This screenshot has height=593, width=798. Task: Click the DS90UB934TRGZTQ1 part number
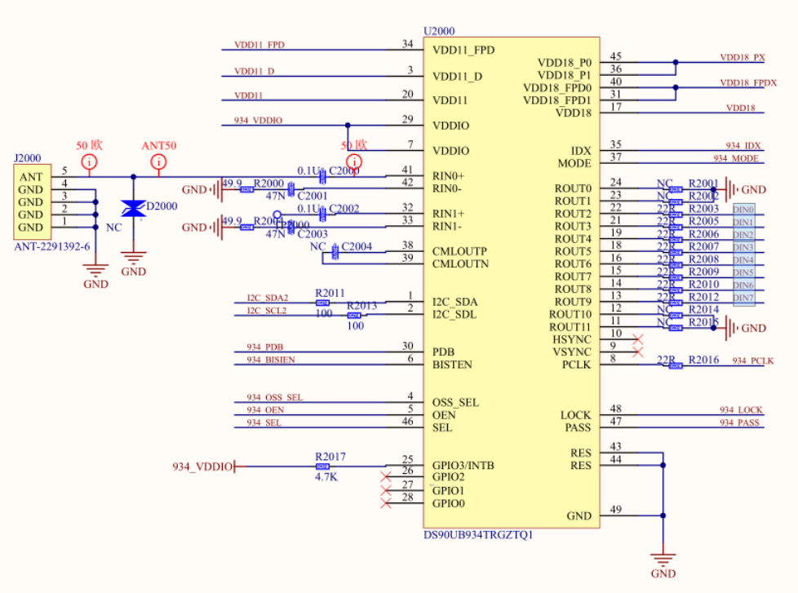478,535
